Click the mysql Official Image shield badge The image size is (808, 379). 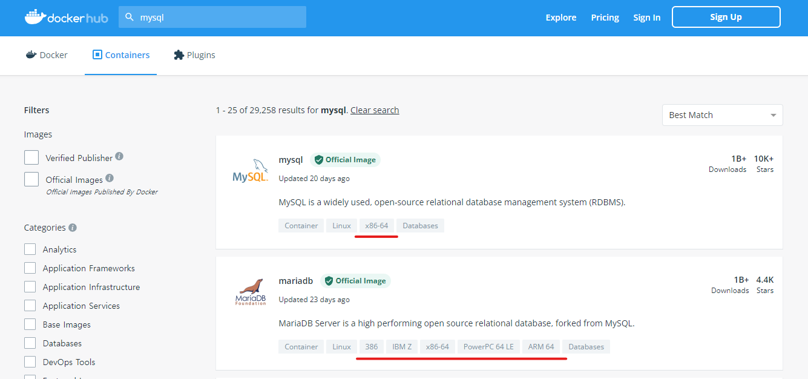pyautogui.click(x=345, y=160)
